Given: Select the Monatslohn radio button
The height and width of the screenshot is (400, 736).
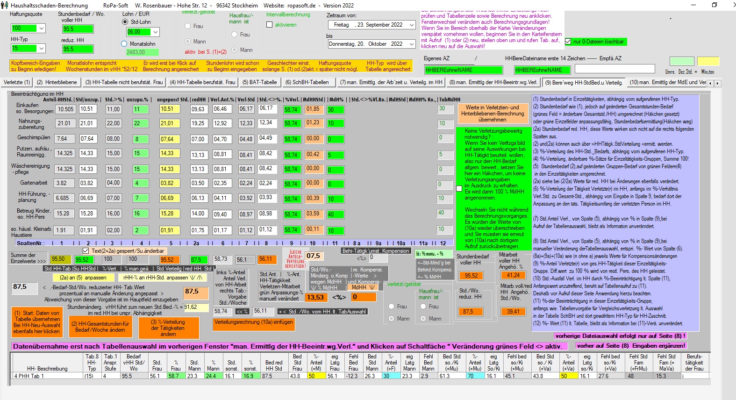Looking at the screenshot, I should pos(124,44).
